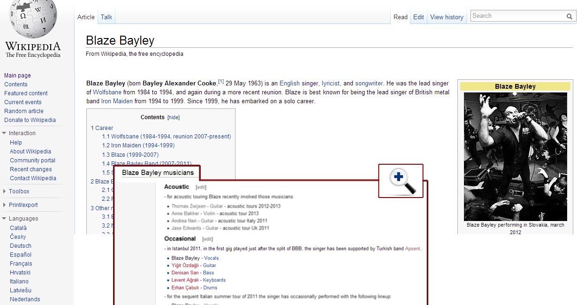Screen dimensions: 577x305
Task: Switch language to Latviešu
Action: (21, 290)
